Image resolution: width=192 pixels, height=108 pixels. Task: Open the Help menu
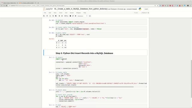click(x=85, y=13)
